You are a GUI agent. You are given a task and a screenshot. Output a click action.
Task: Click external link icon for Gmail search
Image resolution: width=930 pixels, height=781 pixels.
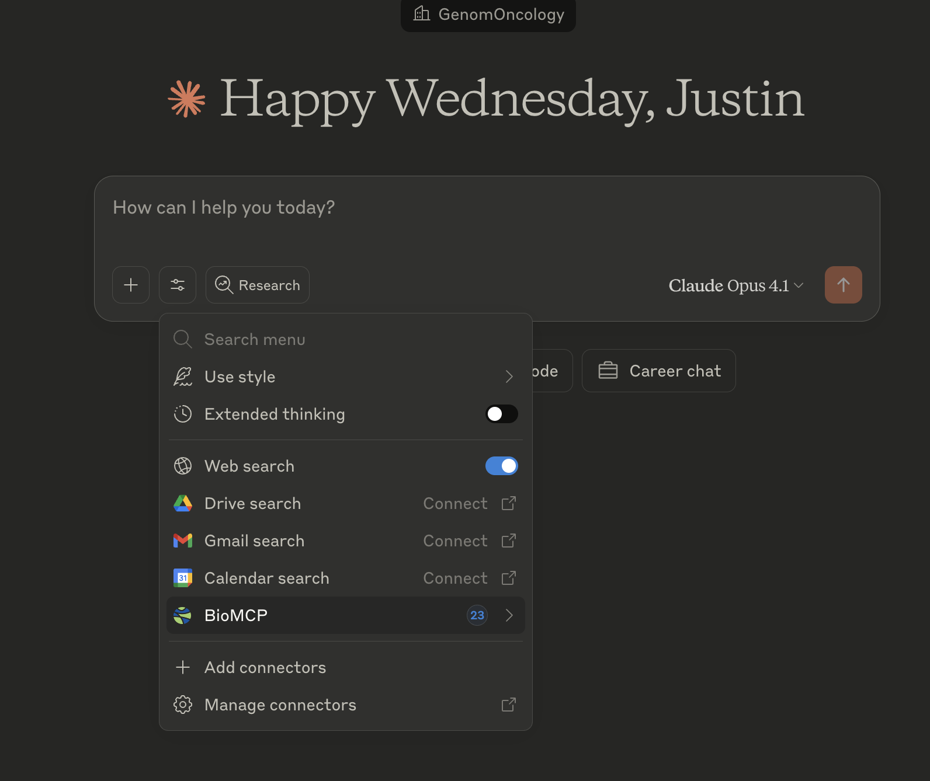509,541
